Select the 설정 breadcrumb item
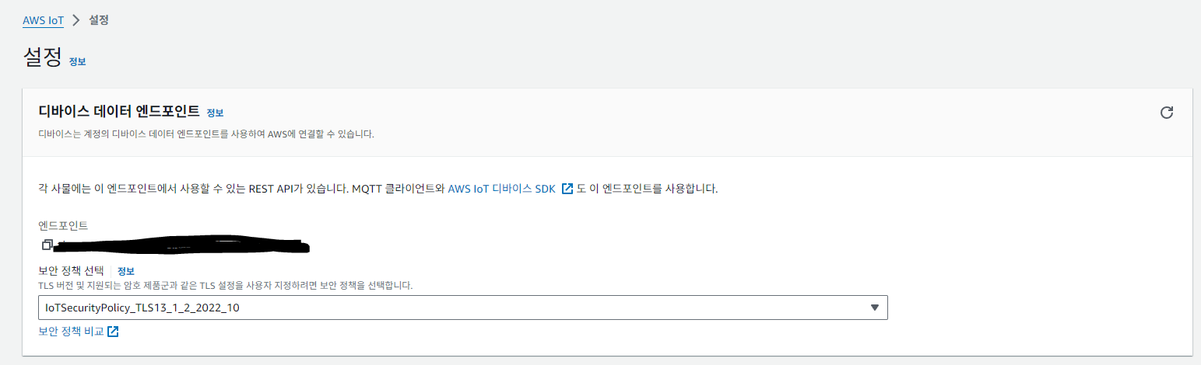Viewport: 1201px width, 365px height. [x=99, y=20]
